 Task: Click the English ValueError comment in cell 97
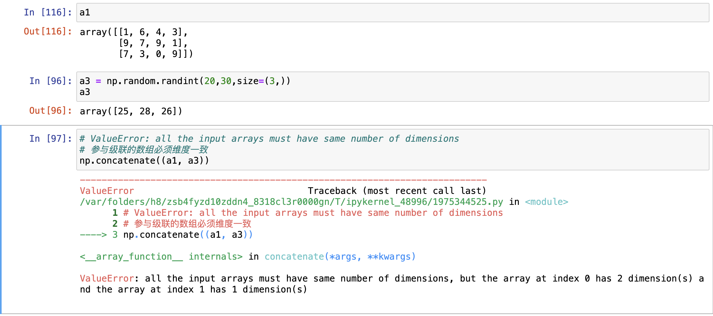pyautogui.click(x=269, y=139)
